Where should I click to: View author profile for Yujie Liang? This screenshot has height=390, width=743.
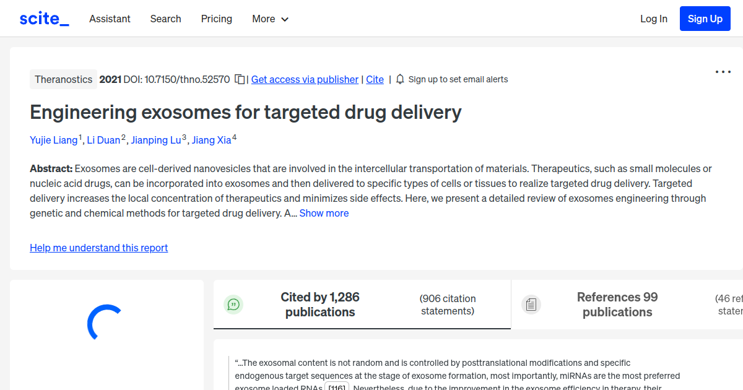point(53,140)
